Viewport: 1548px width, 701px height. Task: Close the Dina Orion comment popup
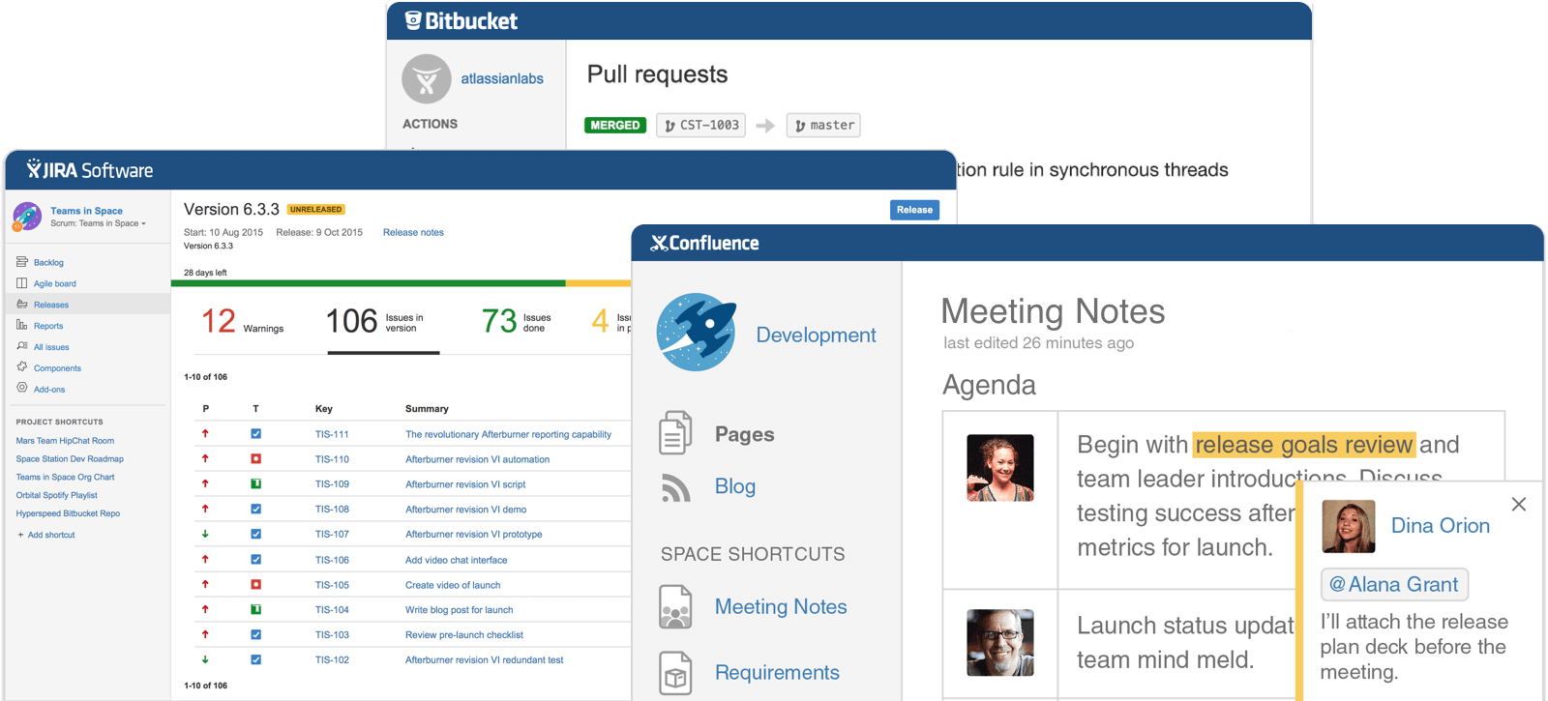coord(1519,504)
